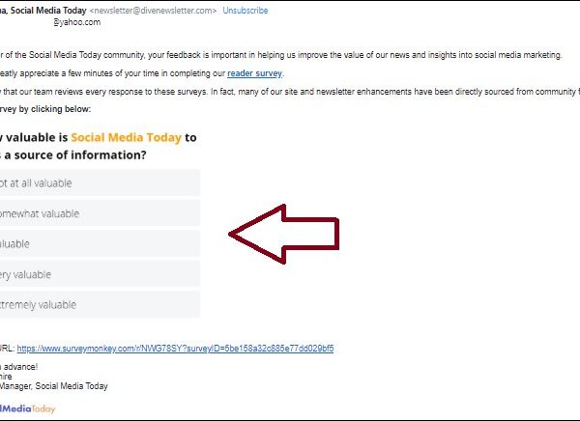Viewport: 580px width, 421px height.
Task: Select the 'Very valuable' response
Action: pos(97,274)
